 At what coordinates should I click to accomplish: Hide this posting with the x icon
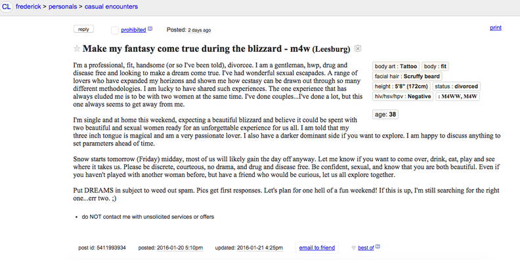tap(357, 48)
